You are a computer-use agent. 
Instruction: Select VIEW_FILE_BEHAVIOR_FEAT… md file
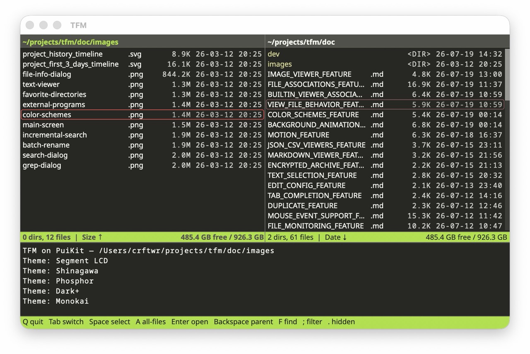tap(385, 105)
